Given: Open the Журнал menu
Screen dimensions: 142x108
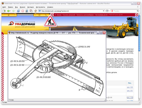Looking at the screenshot, I should tap(23, 7).
